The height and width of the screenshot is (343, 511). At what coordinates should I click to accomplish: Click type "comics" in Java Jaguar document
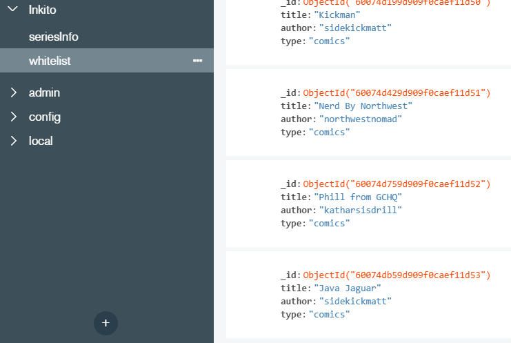click(x=329, y=314)
